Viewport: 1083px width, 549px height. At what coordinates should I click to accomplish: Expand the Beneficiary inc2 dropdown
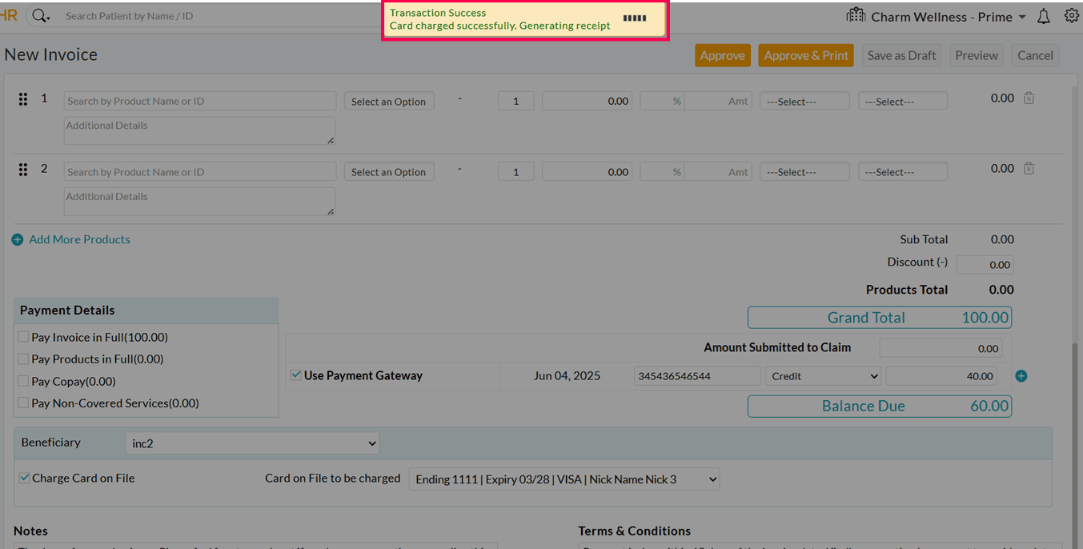click(x=251, y=443)
